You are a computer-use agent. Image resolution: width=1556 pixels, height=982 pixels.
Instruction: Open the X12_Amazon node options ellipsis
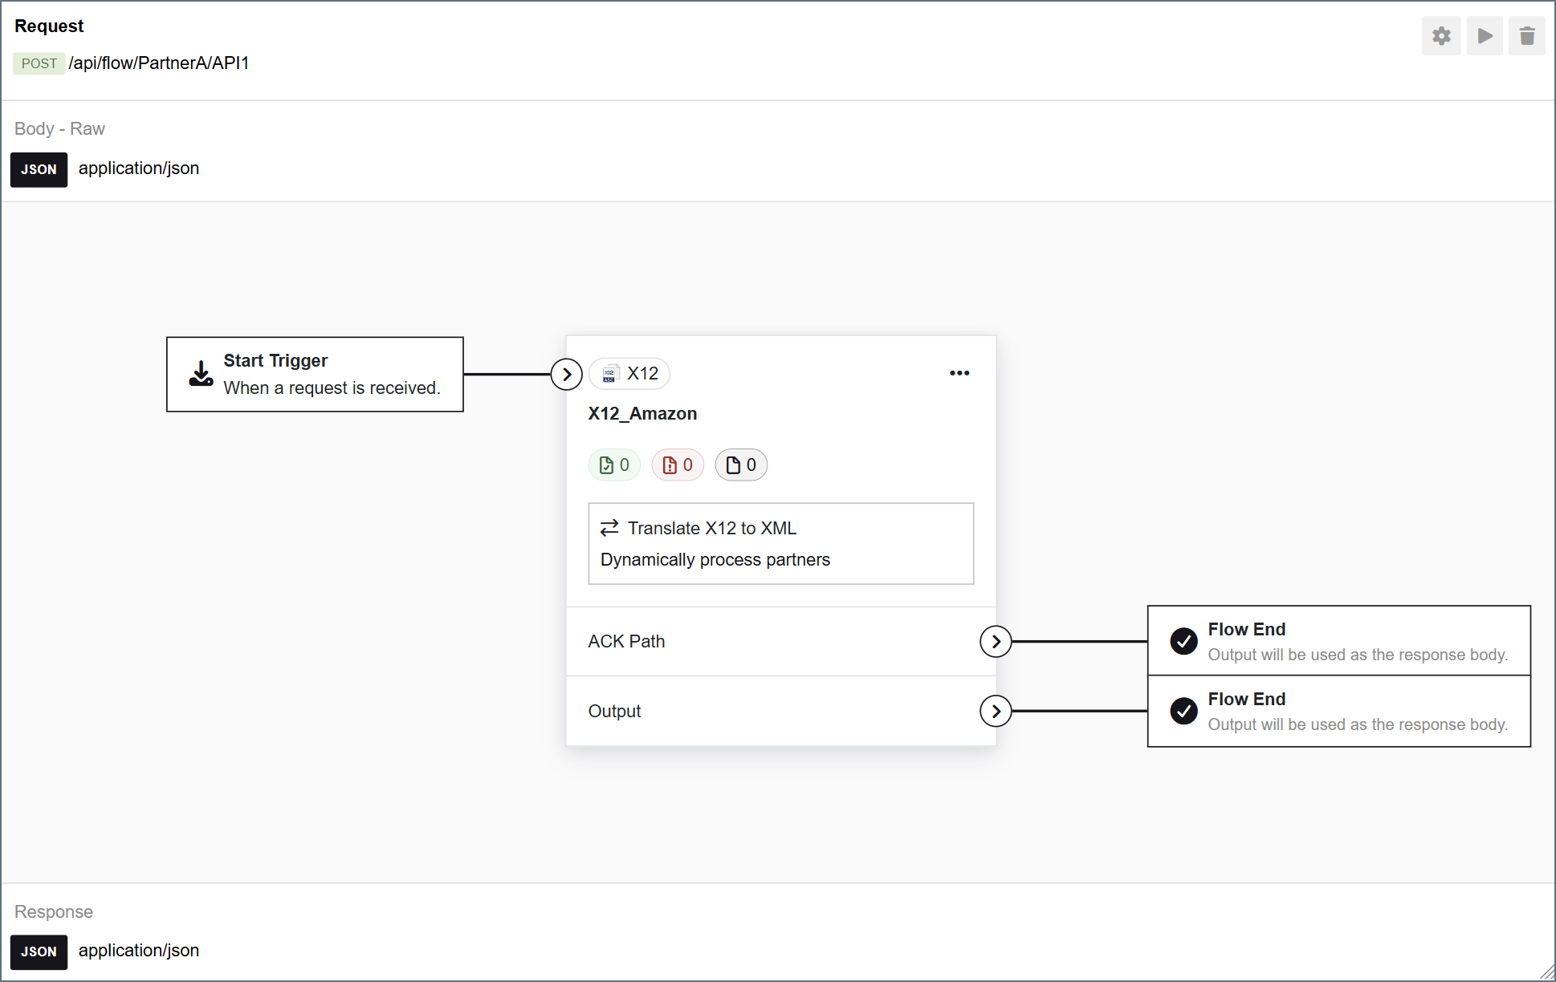[x=959, y=373]
